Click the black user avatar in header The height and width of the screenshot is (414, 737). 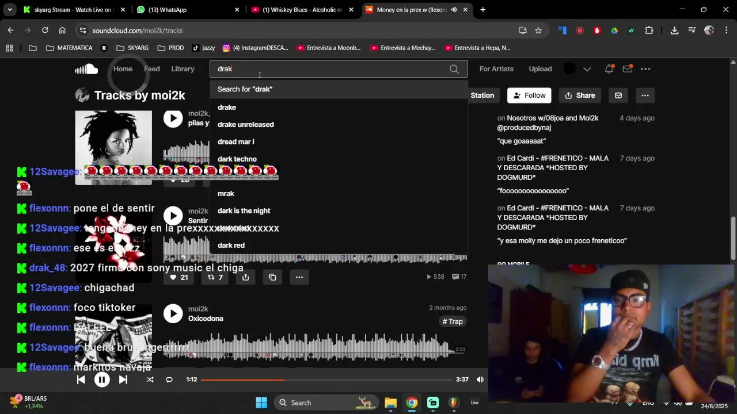tap(569, 69)
